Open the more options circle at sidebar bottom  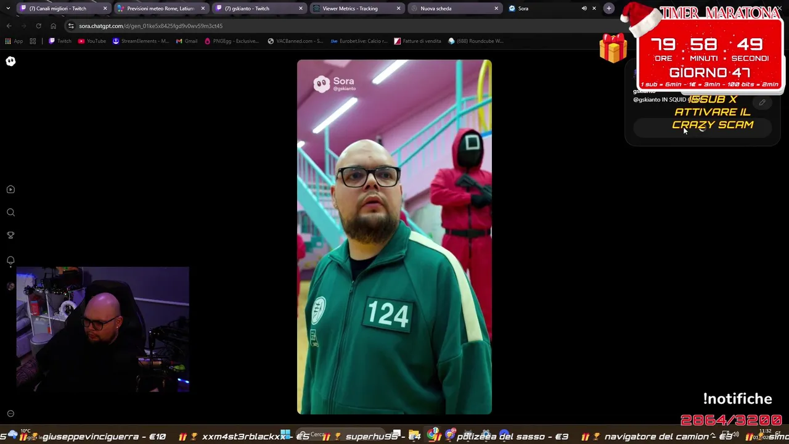tap(10, 414)
